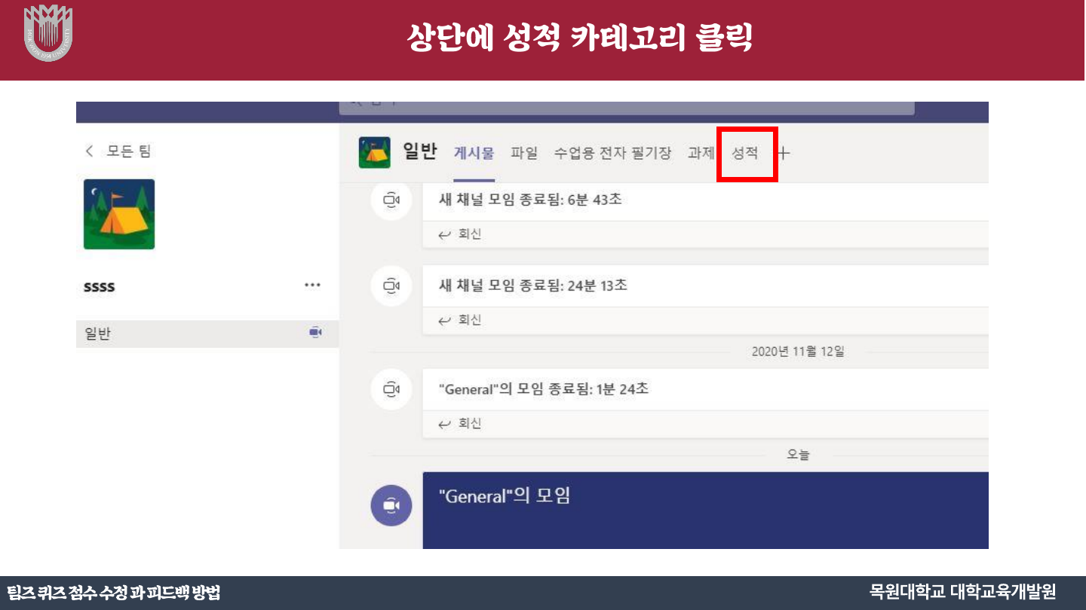Open the 파일 tab
The height and width of the screenshot is (610, 1086).
coord(524,154)
